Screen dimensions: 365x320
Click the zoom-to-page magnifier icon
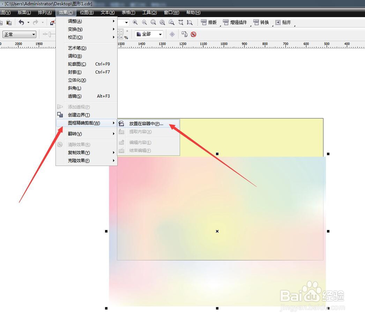pyautogui.click(x=172, y=22)
